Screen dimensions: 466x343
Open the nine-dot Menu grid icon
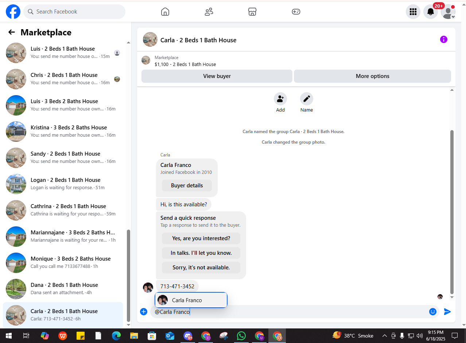click(x=413, y=12)
